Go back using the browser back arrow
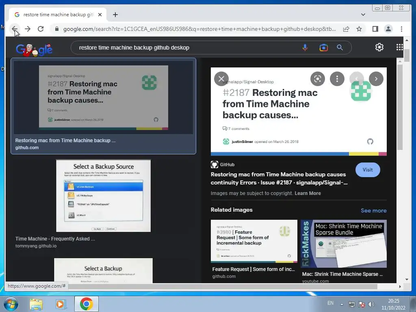 point(15,29)
